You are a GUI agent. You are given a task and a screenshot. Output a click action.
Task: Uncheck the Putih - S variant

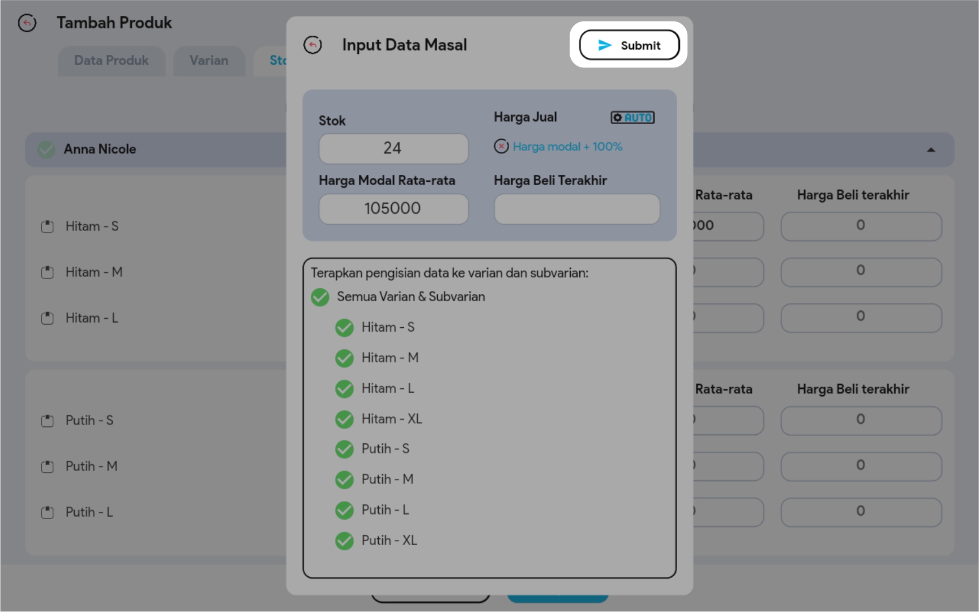click(x=344, y=450)
